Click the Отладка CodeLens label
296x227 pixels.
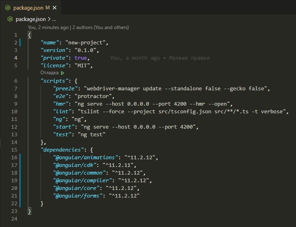(x=49, y=73)
